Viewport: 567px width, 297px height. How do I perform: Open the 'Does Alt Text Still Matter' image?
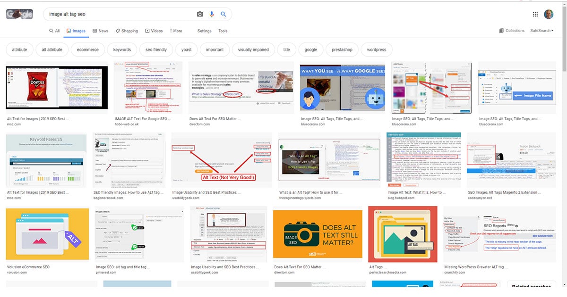point(318,234)
